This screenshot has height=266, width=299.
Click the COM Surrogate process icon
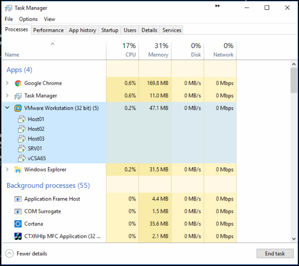tap(18, 211)
